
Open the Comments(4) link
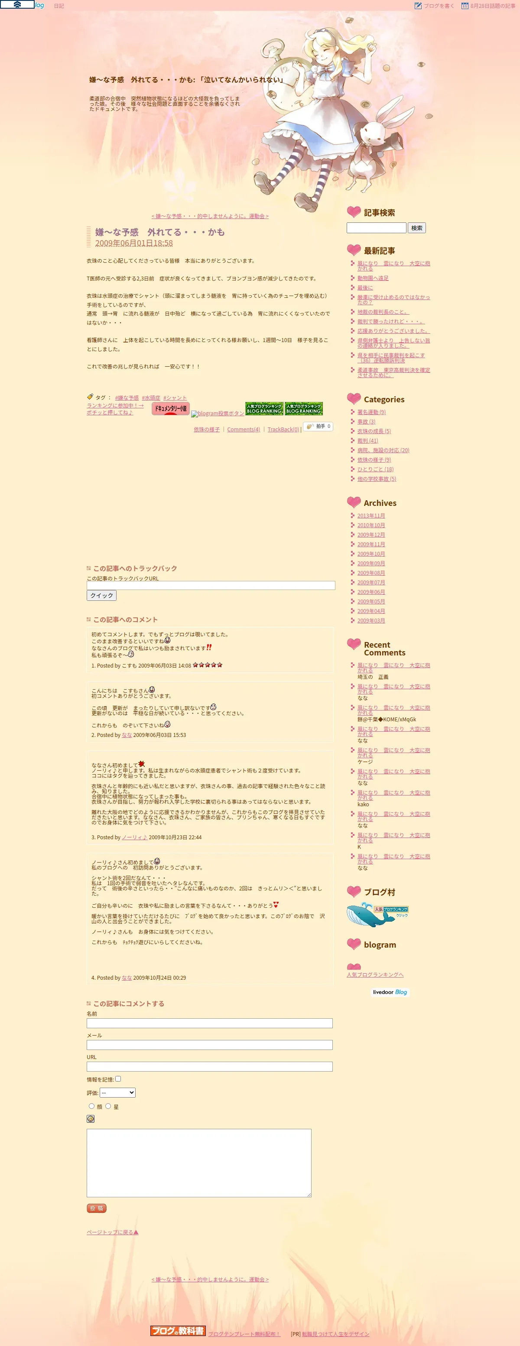click(243, 430)
